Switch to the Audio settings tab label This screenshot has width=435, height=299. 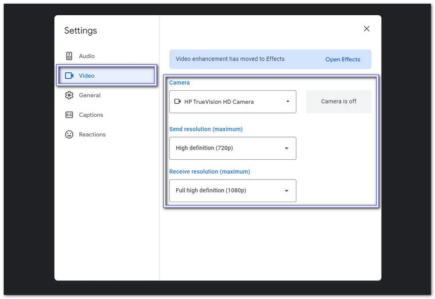pos(86,56)
